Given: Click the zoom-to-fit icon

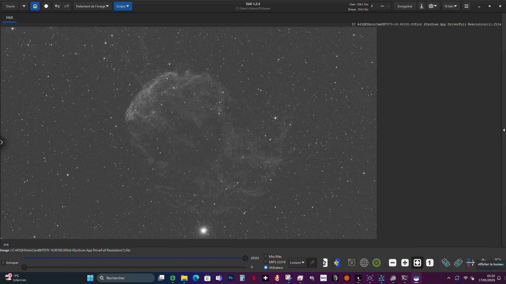Looking at the screenshot, I should pyautogui.click(x=417, y=263).
